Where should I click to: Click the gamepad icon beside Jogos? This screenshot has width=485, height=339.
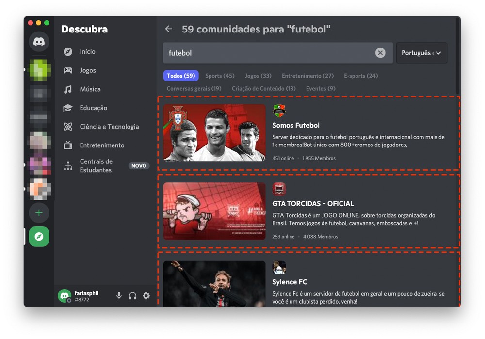(x=68, y=70)
